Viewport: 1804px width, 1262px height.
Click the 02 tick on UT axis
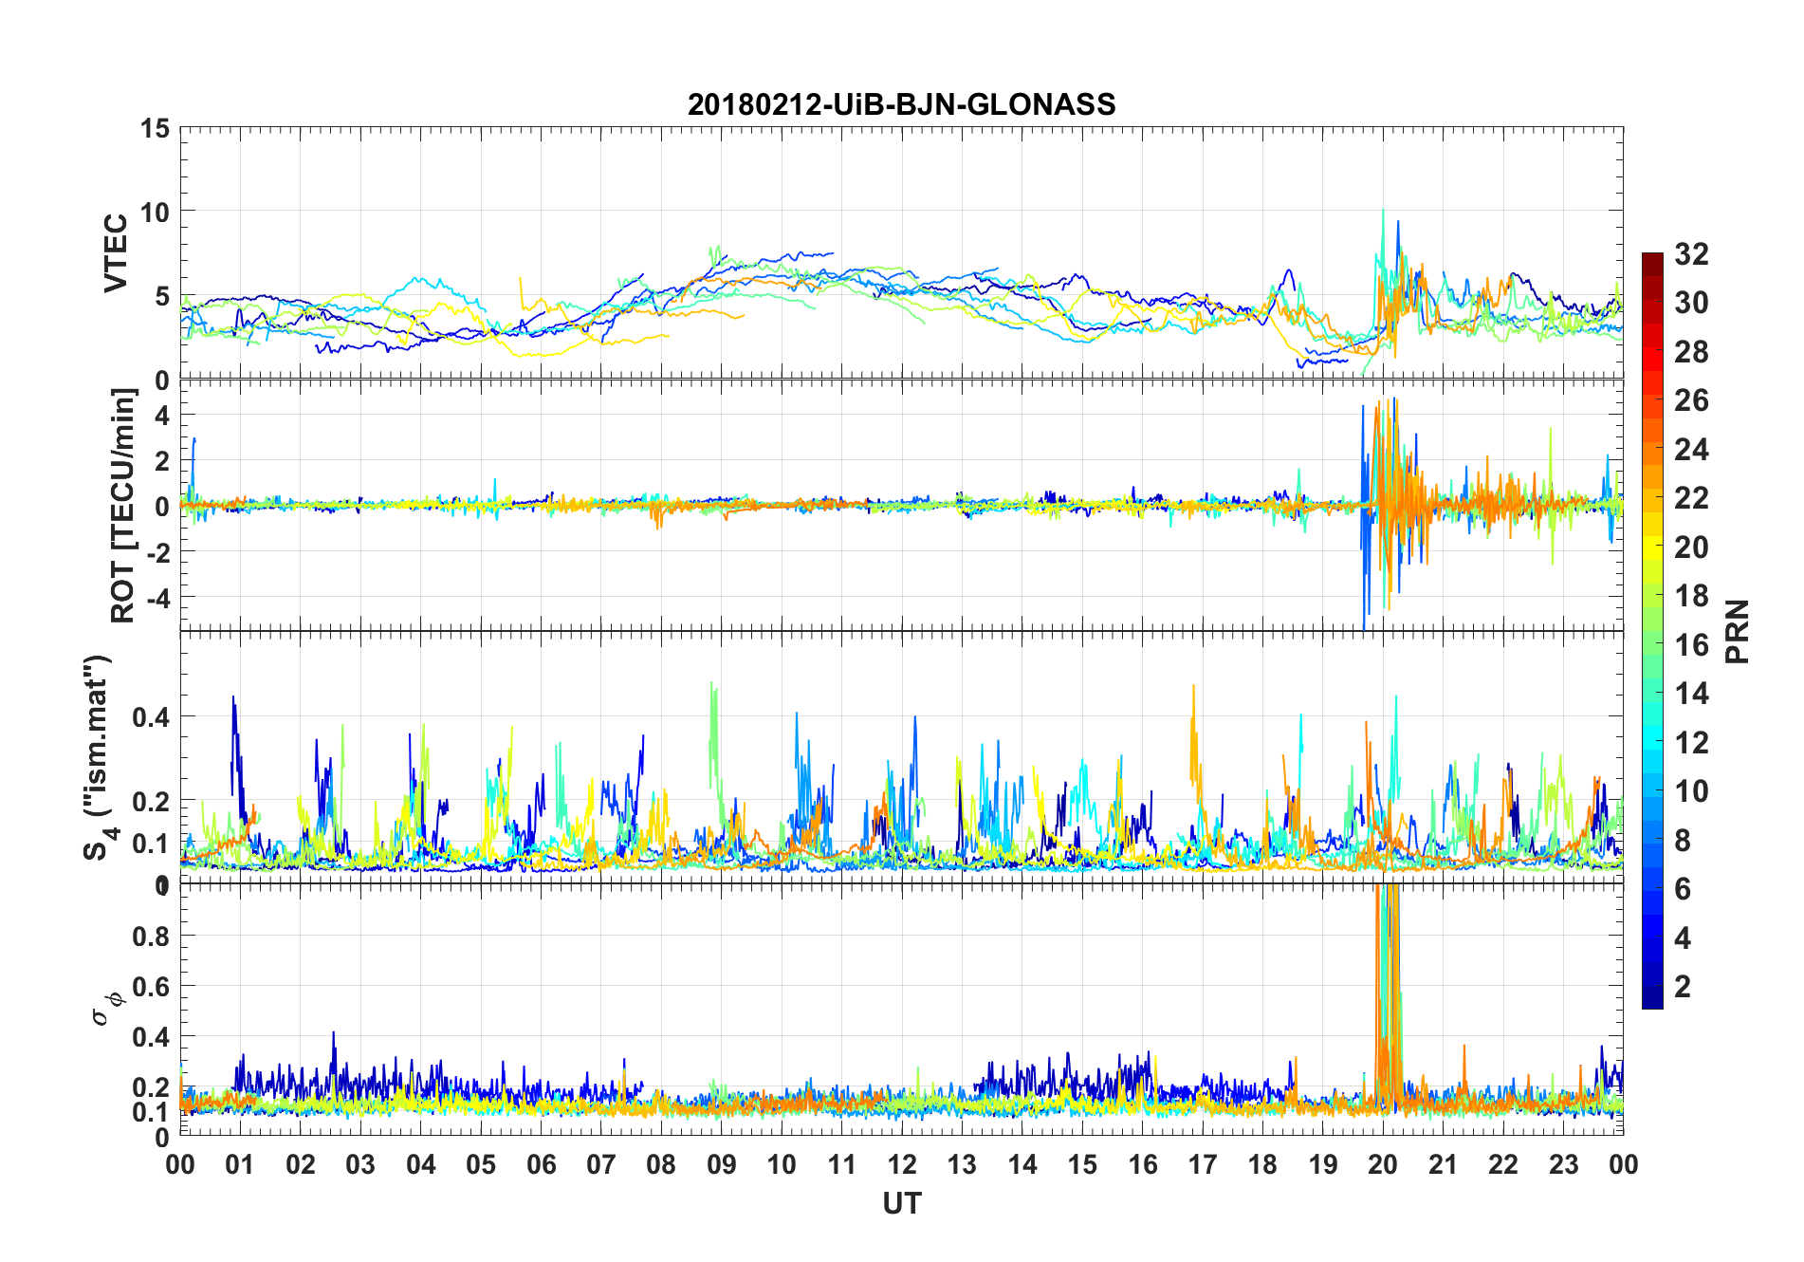pyautogui.click(x=301, y=1164)
